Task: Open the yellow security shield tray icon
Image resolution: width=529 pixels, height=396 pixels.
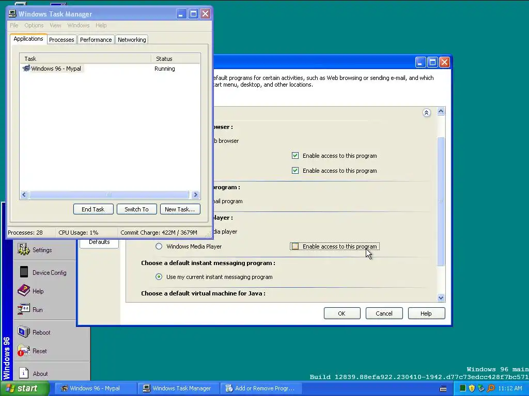Action: point(472,388)
